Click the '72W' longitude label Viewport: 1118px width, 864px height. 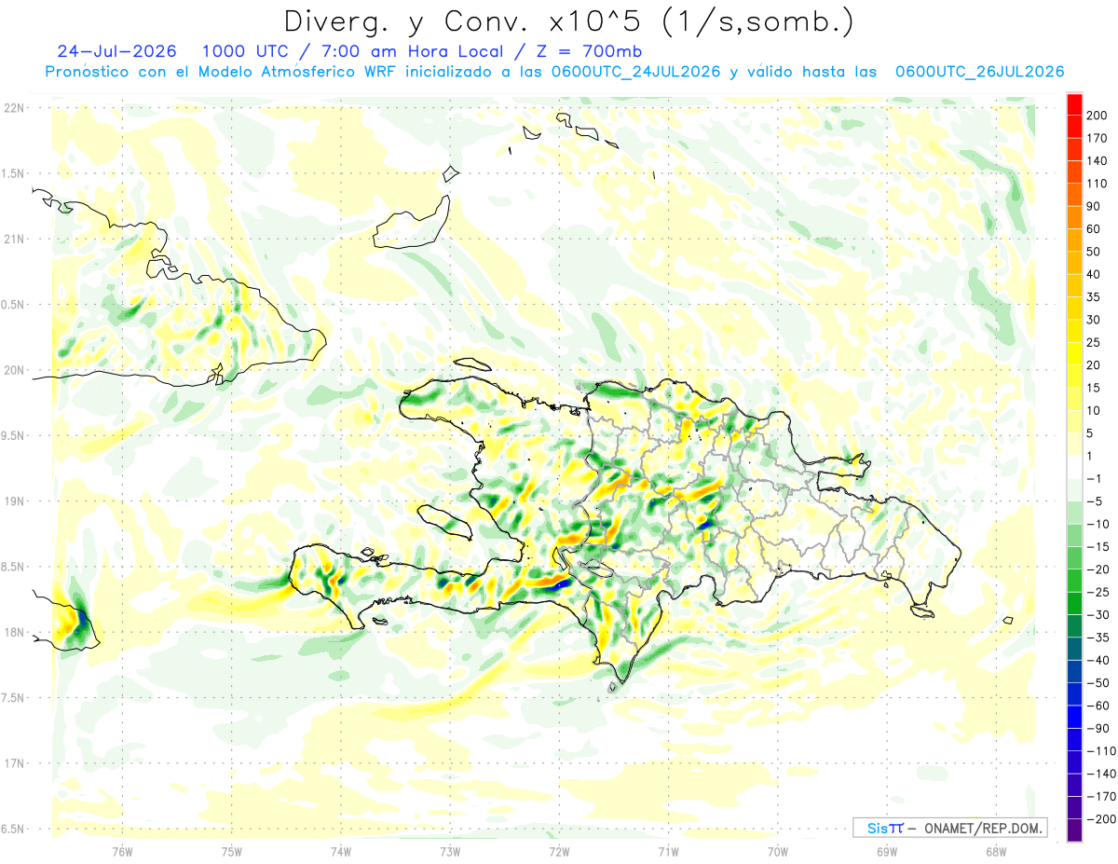pos(559,853)
